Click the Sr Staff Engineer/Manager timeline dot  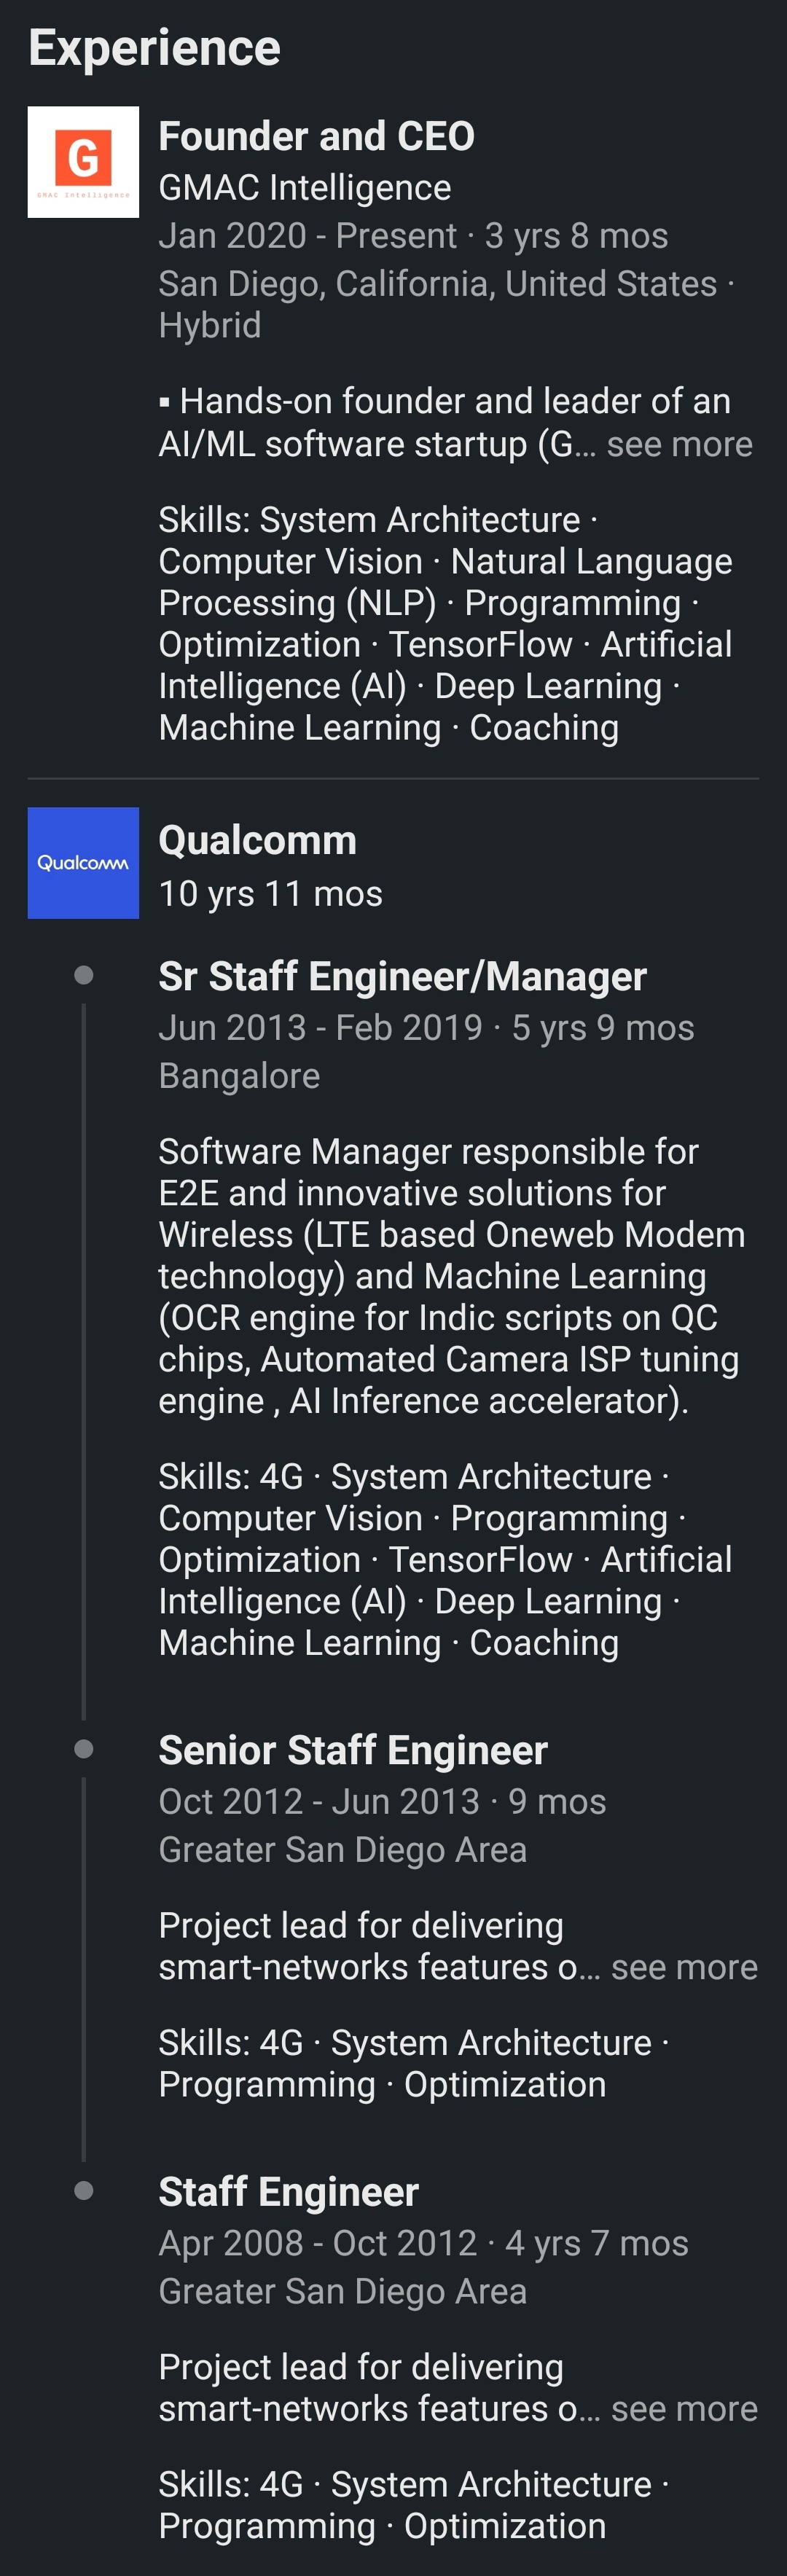click(84, 975)
